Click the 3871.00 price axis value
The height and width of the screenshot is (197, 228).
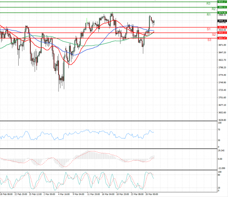[x=222, y=45]
